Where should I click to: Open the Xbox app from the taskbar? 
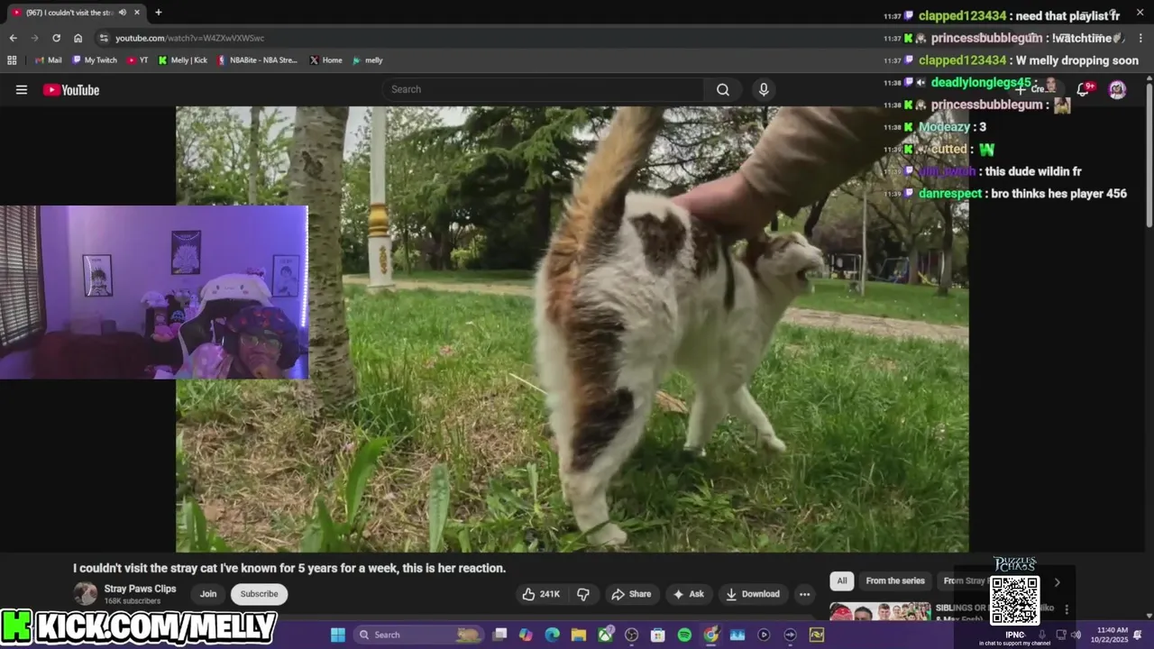click(605, 635)
